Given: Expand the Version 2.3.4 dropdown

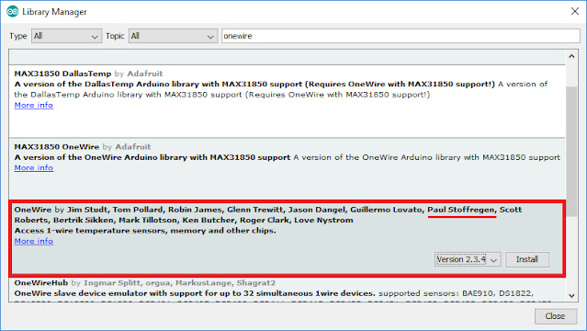Looking at the screenshot, I should point(468,259).
